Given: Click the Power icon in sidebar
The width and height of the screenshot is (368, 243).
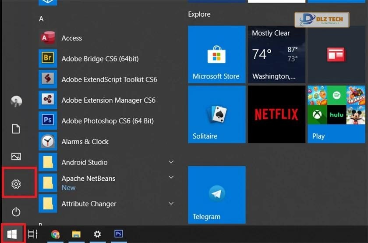Looking at the screenshot, I should [16, 212].
